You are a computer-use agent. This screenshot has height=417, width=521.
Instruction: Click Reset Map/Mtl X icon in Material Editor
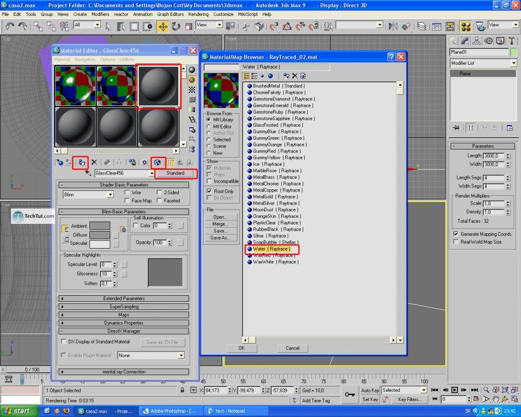coord(94,162)
